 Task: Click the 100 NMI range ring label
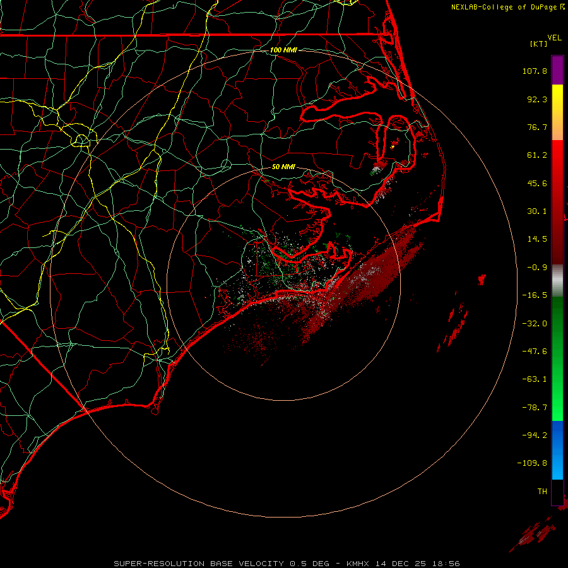coord(283,50)
